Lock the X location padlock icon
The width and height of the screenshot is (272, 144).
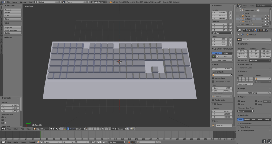[230, 13]
